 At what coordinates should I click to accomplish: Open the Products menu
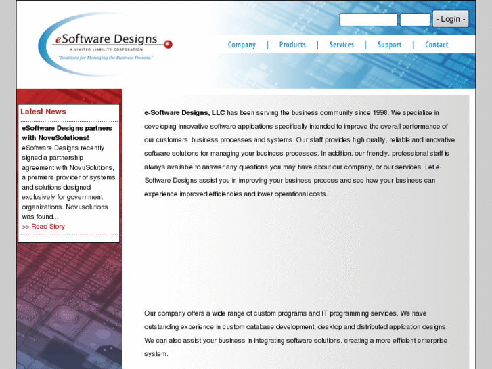click(x=292, y=45)
